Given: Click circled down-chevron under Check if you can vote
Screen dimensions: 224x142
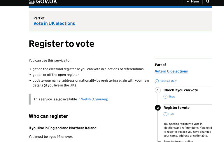Looking at the screenshot, I should pyautogui.click(x=165, y=97).
